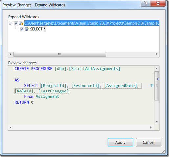
Task: Collapse the file path tree node
Action: tap(10, 23)
